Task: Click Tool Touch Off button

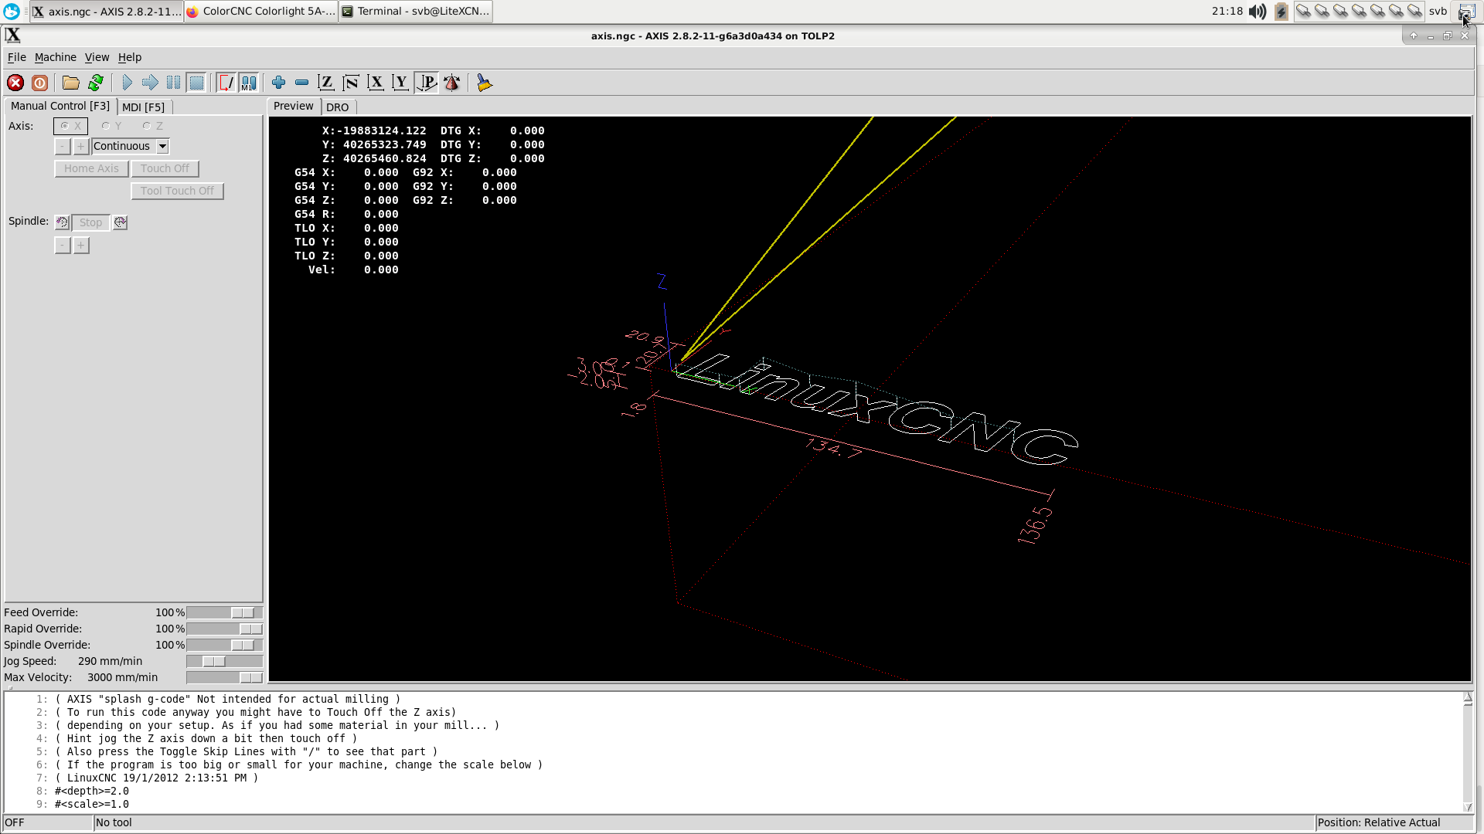Action: pyautogui.click(x=177, y=191)
